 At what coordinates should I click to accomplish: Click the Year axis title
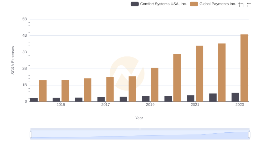pos(139,118)
